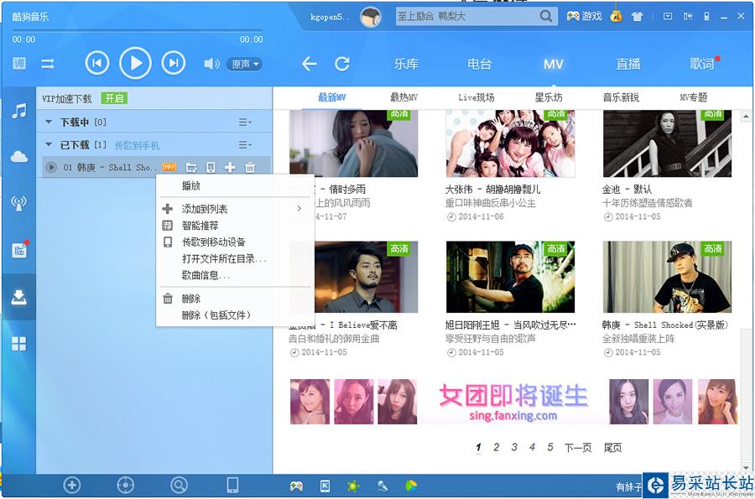Change the playback order mode
Screen dimensions: 755x499
[x=48, y=64]
